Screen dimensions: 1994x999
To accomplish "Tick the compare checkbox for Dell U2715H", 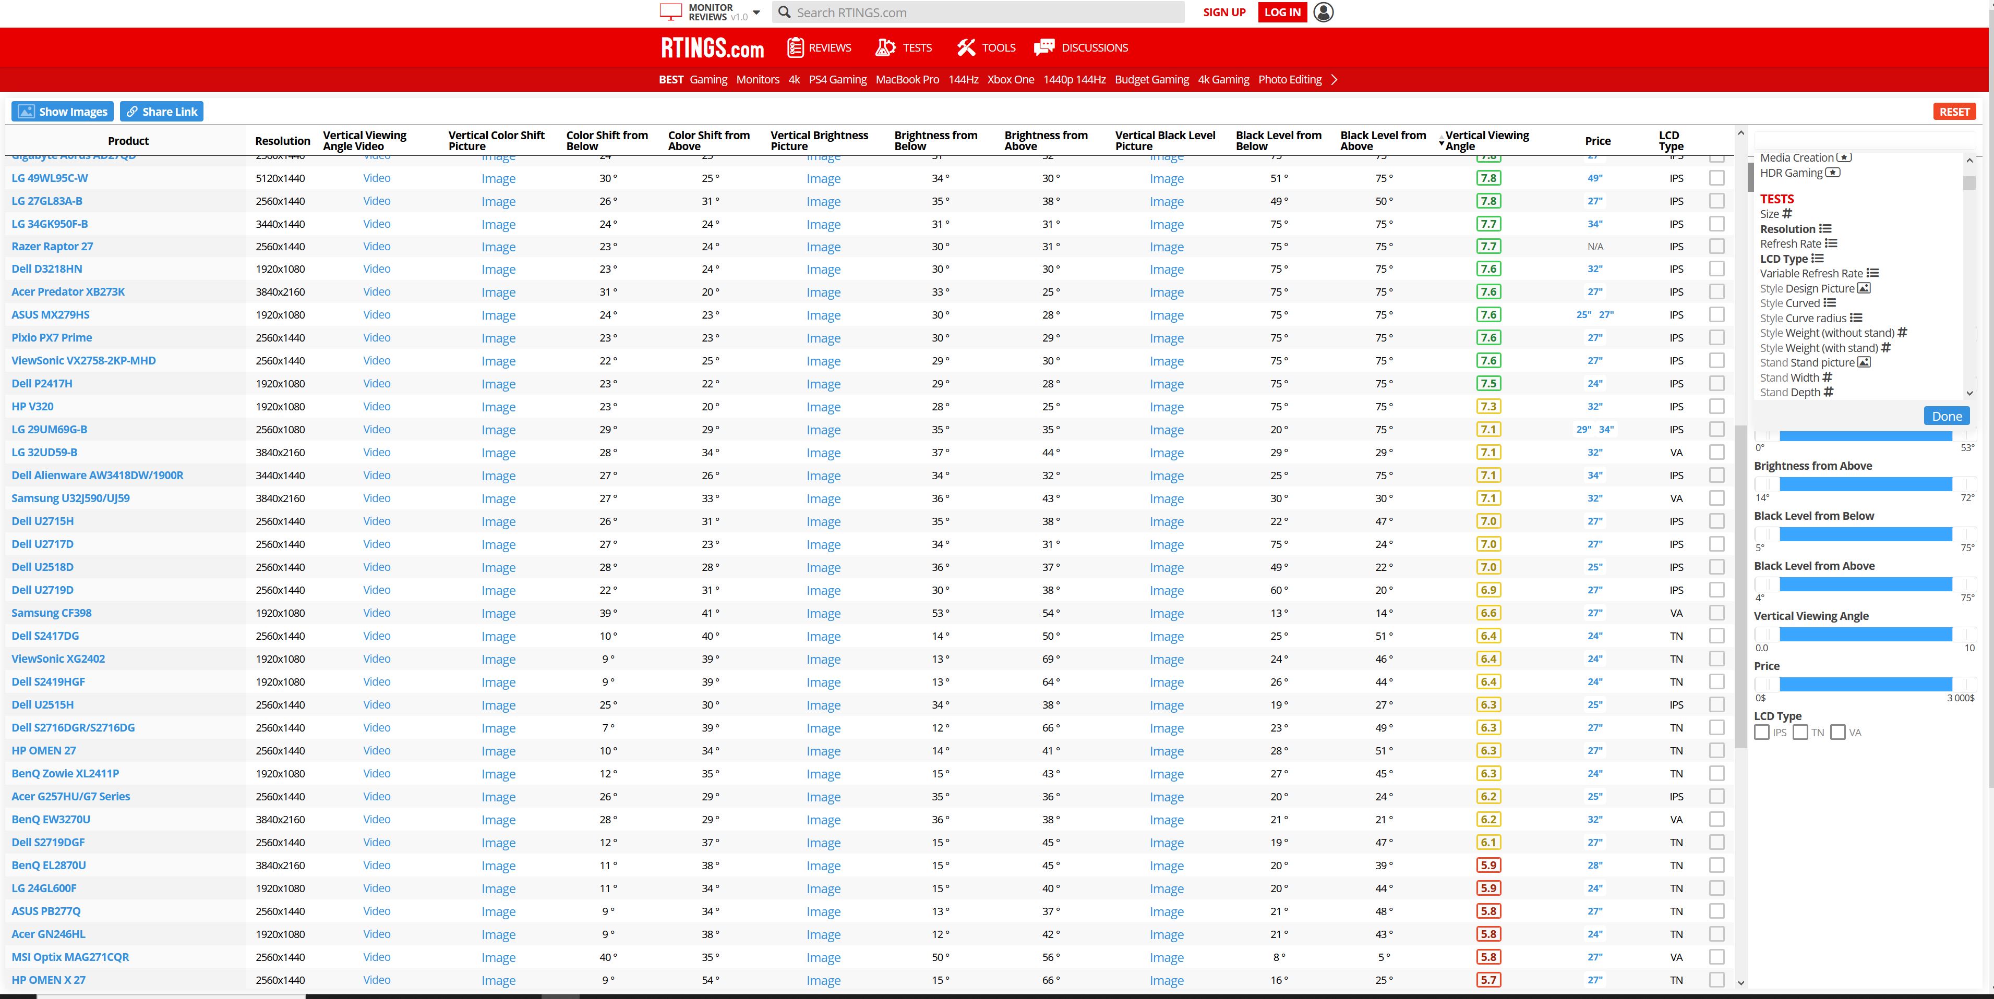I will 1716,521.
